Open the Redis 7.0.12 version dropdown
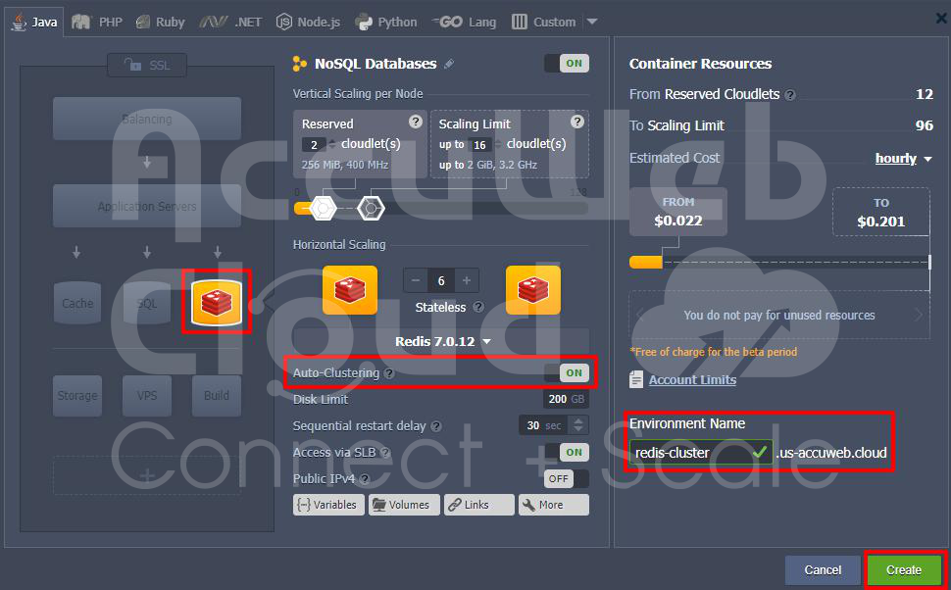951x590 pixels. [x=442, y=341]
